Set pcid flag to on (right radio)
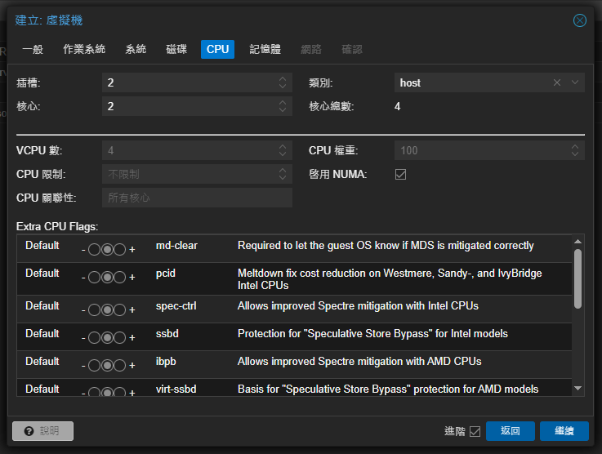 coord(119,278)
